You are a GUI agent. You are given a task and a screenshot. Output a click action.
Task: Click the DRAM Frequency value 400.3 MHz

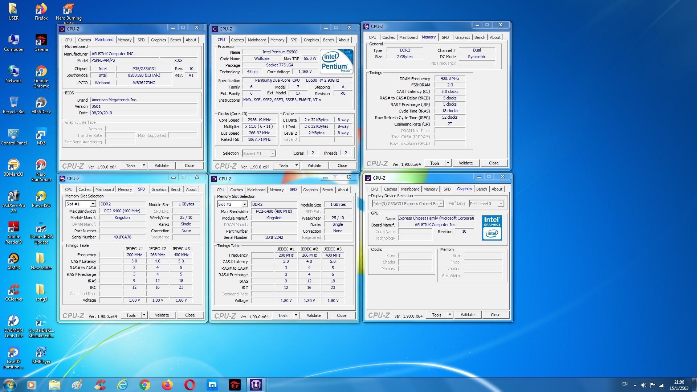pyautogui.click(x=450, y=78)
